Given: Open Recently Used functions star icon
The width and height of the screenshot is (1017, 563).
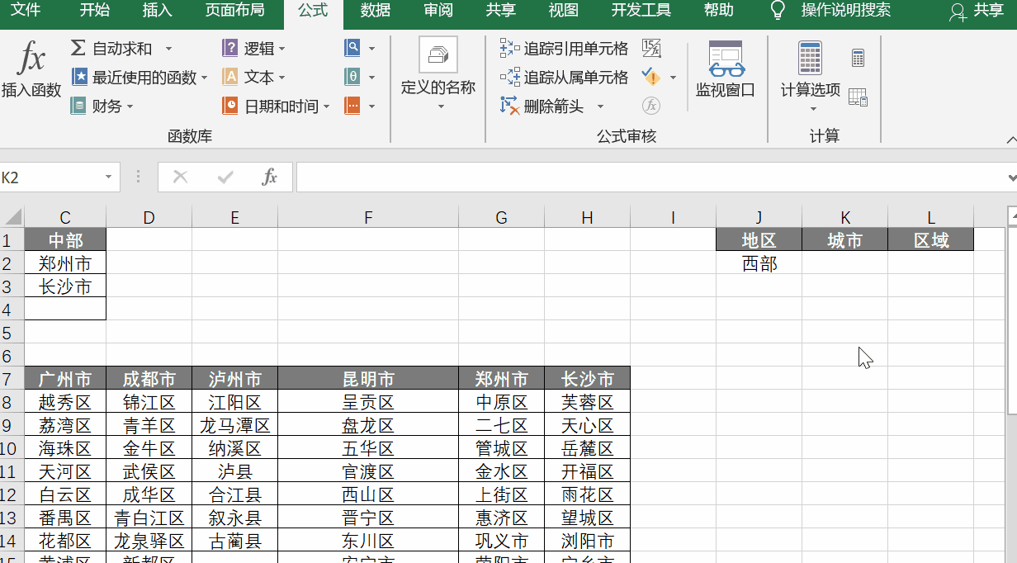Looking at the screenshot, I should 79,78.
